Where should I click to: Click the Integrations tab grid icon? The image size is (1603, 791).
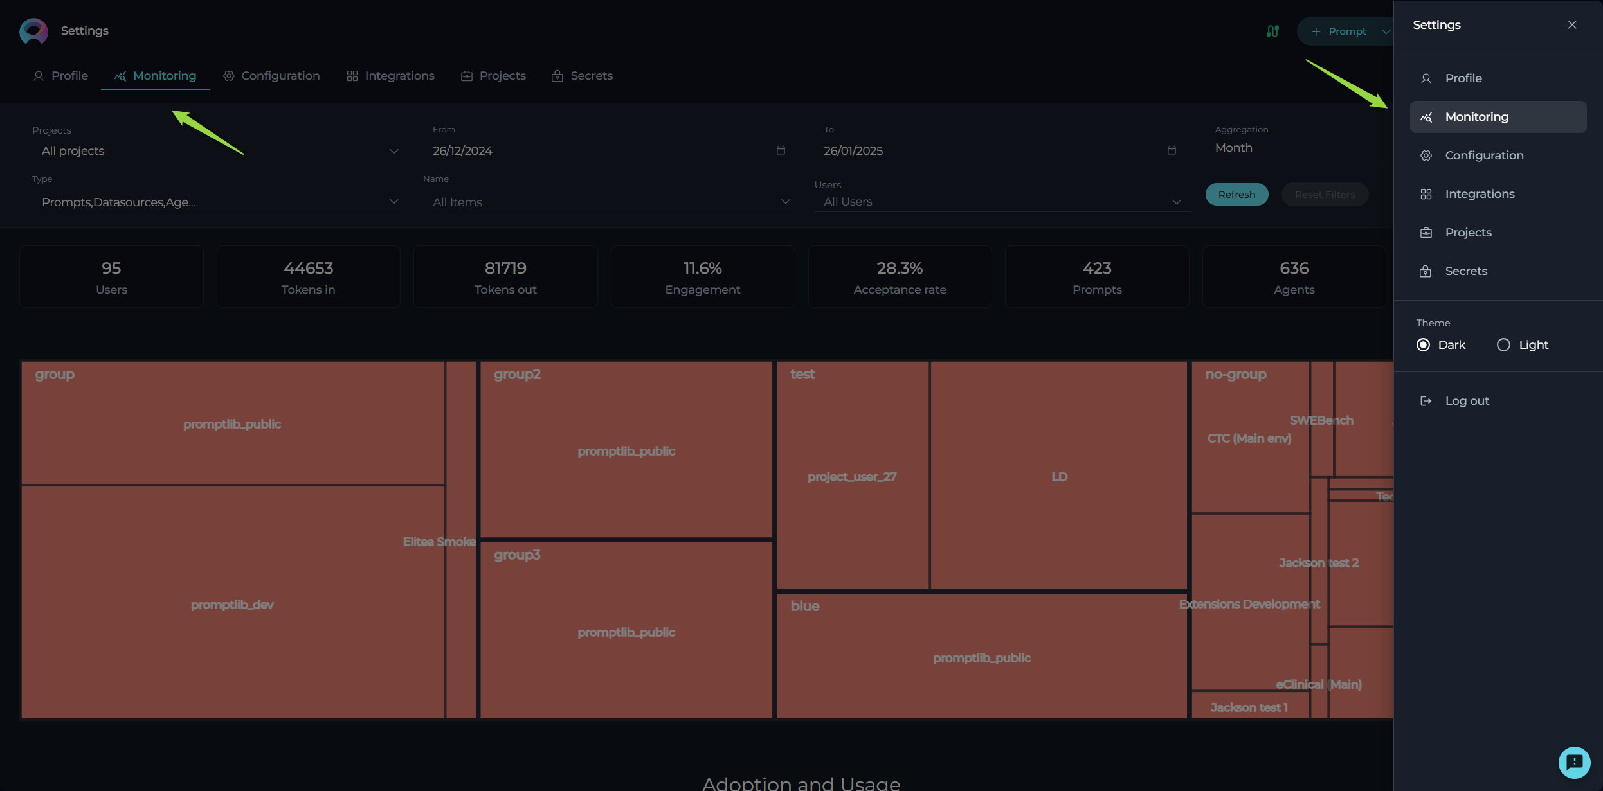(x=352, y=76)
